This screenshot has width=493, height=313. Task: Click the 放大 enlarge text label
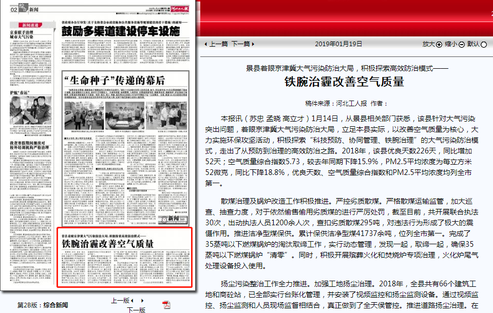[428, 44]
